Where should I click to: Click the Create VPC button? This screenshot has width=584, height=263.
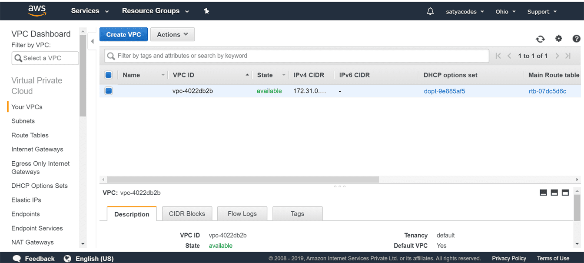click(x=123, y=35)
